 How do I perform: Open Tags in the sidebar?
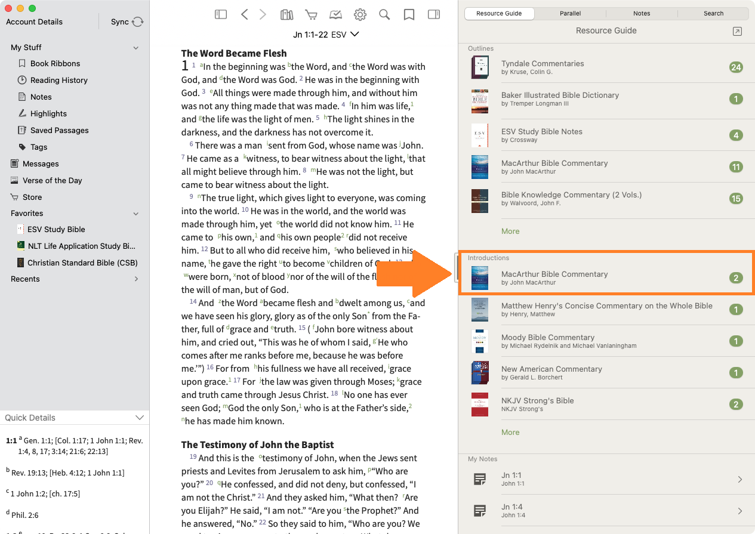pyautogui.click(x=39, y=147)
